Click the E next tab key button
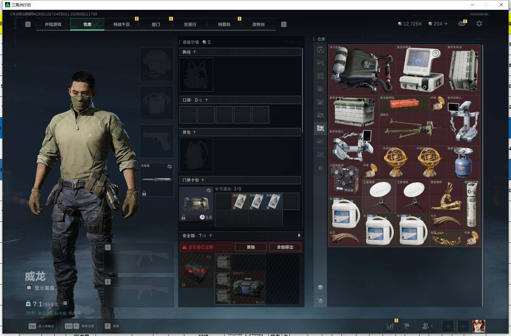This screenshot has width=511, height=336. 284,24
